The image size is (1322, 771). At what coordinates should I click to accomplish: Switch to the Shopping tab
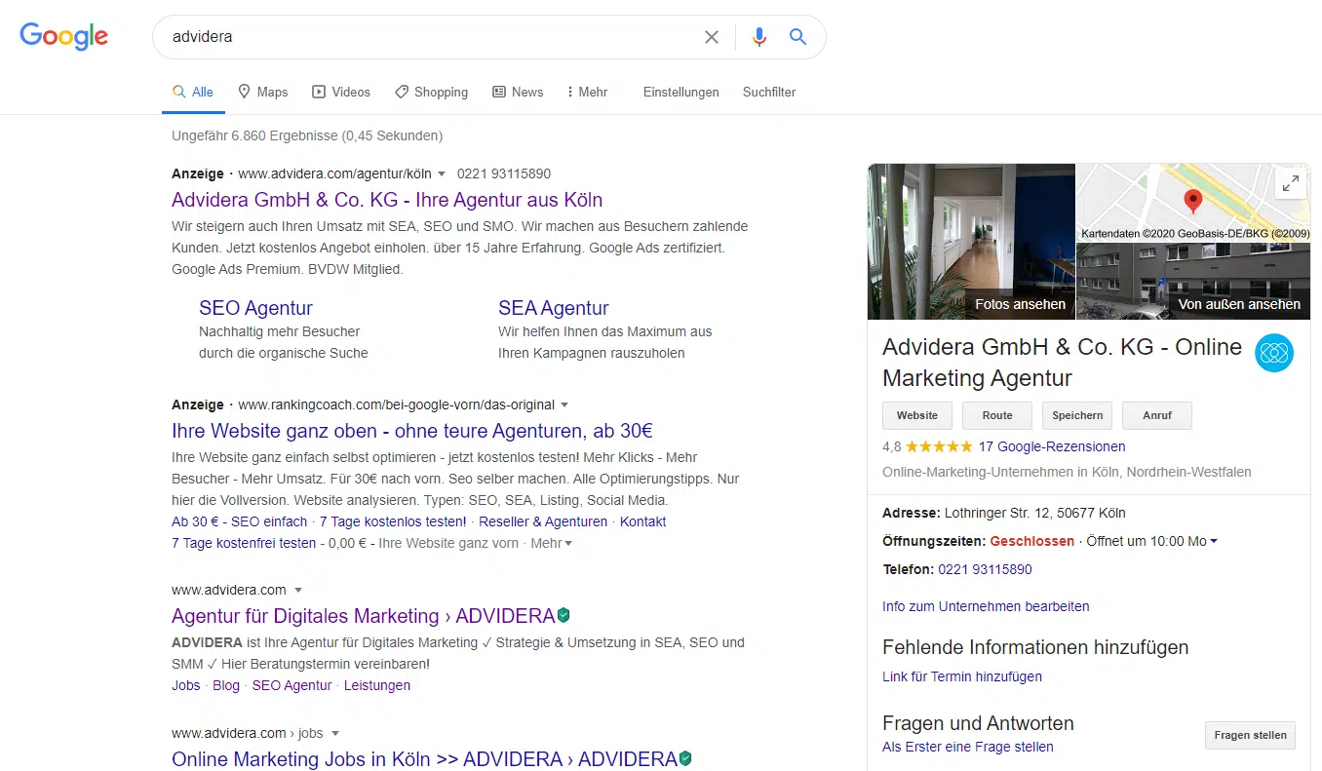tap(432, 92)
